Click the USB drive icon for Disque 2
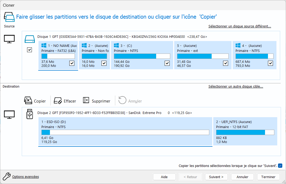 [29, 114]
